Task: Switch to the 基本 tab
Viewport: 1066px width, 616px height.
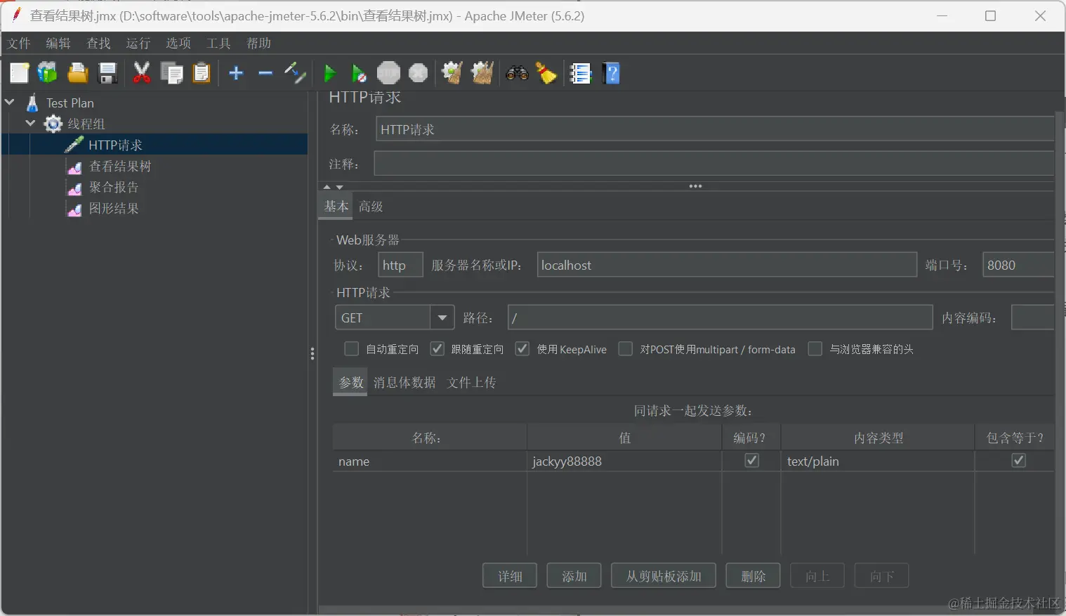Action: (x=336, y=207)
